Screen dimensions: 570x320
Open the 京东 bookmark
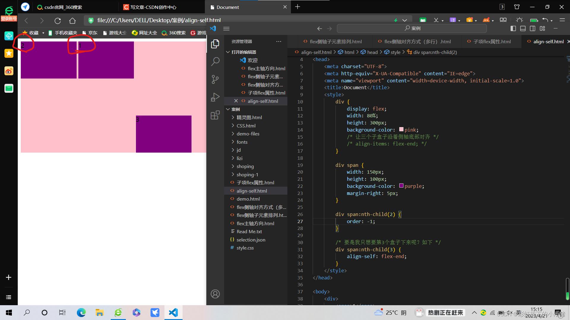(90, 33)
